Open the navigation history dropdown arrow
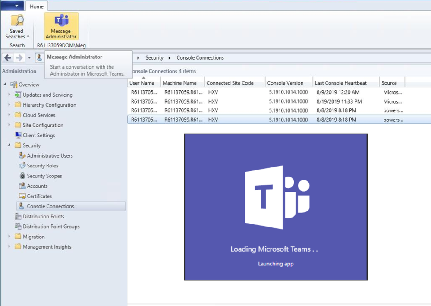The width and height of the screenshot is (431, 306). click(29, 58)
